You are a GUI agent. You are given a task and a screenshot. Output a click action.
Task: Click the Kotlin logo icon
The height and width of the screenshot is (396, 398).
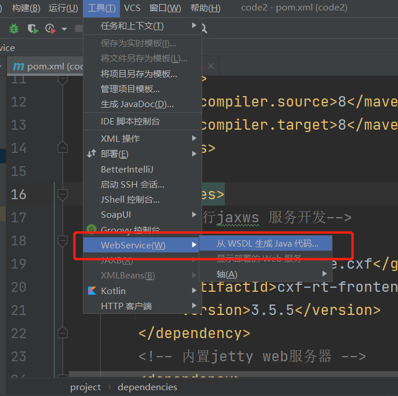click(92, 291)
